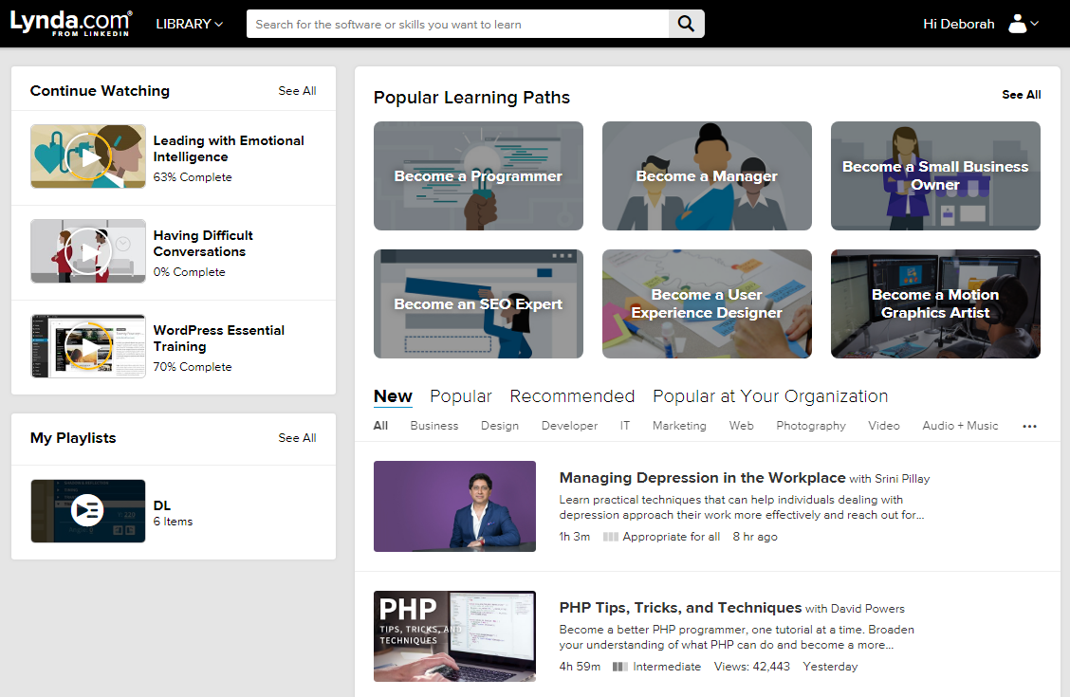The image size is (1070, 697).
Task: Click the 63% Complete progress text
Action: pos(193,177)
